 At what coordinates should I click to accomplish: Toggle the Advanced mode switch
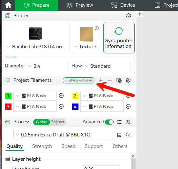pos(109,122)
